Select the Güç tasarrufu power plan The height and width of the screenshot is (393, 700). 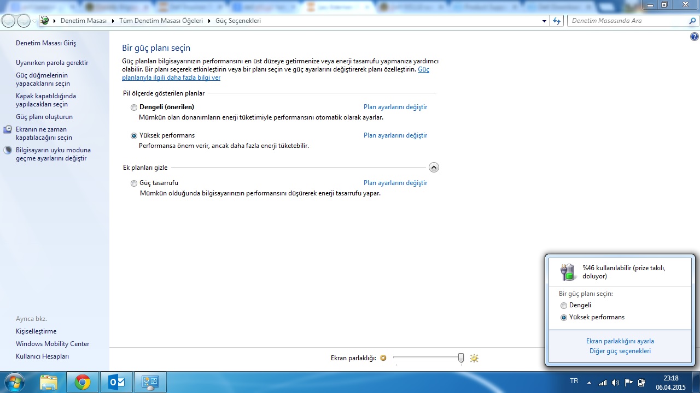[x=134, y=183]
